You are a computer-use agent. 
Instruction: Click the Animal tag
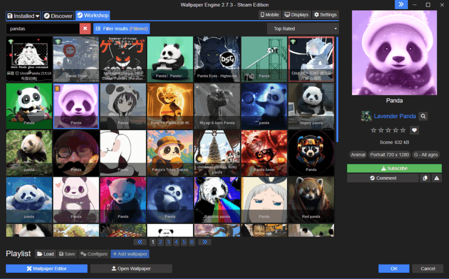[358, 155]
